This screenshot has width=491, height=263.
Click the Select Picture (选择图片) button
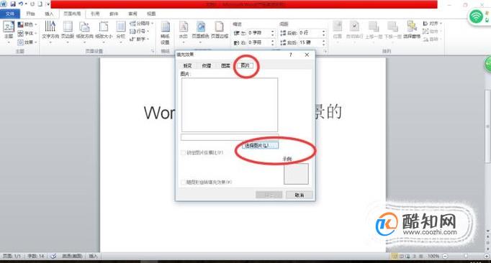tap(260, 146)
